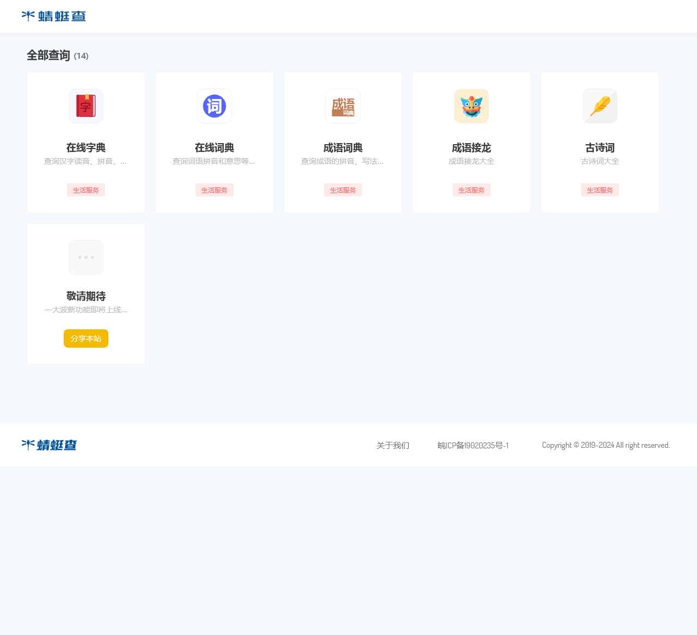Viewport: 697px width, 635px height.
Task: Click the 蜻蜓查 logo in the footer
Action: pos(49,445)
